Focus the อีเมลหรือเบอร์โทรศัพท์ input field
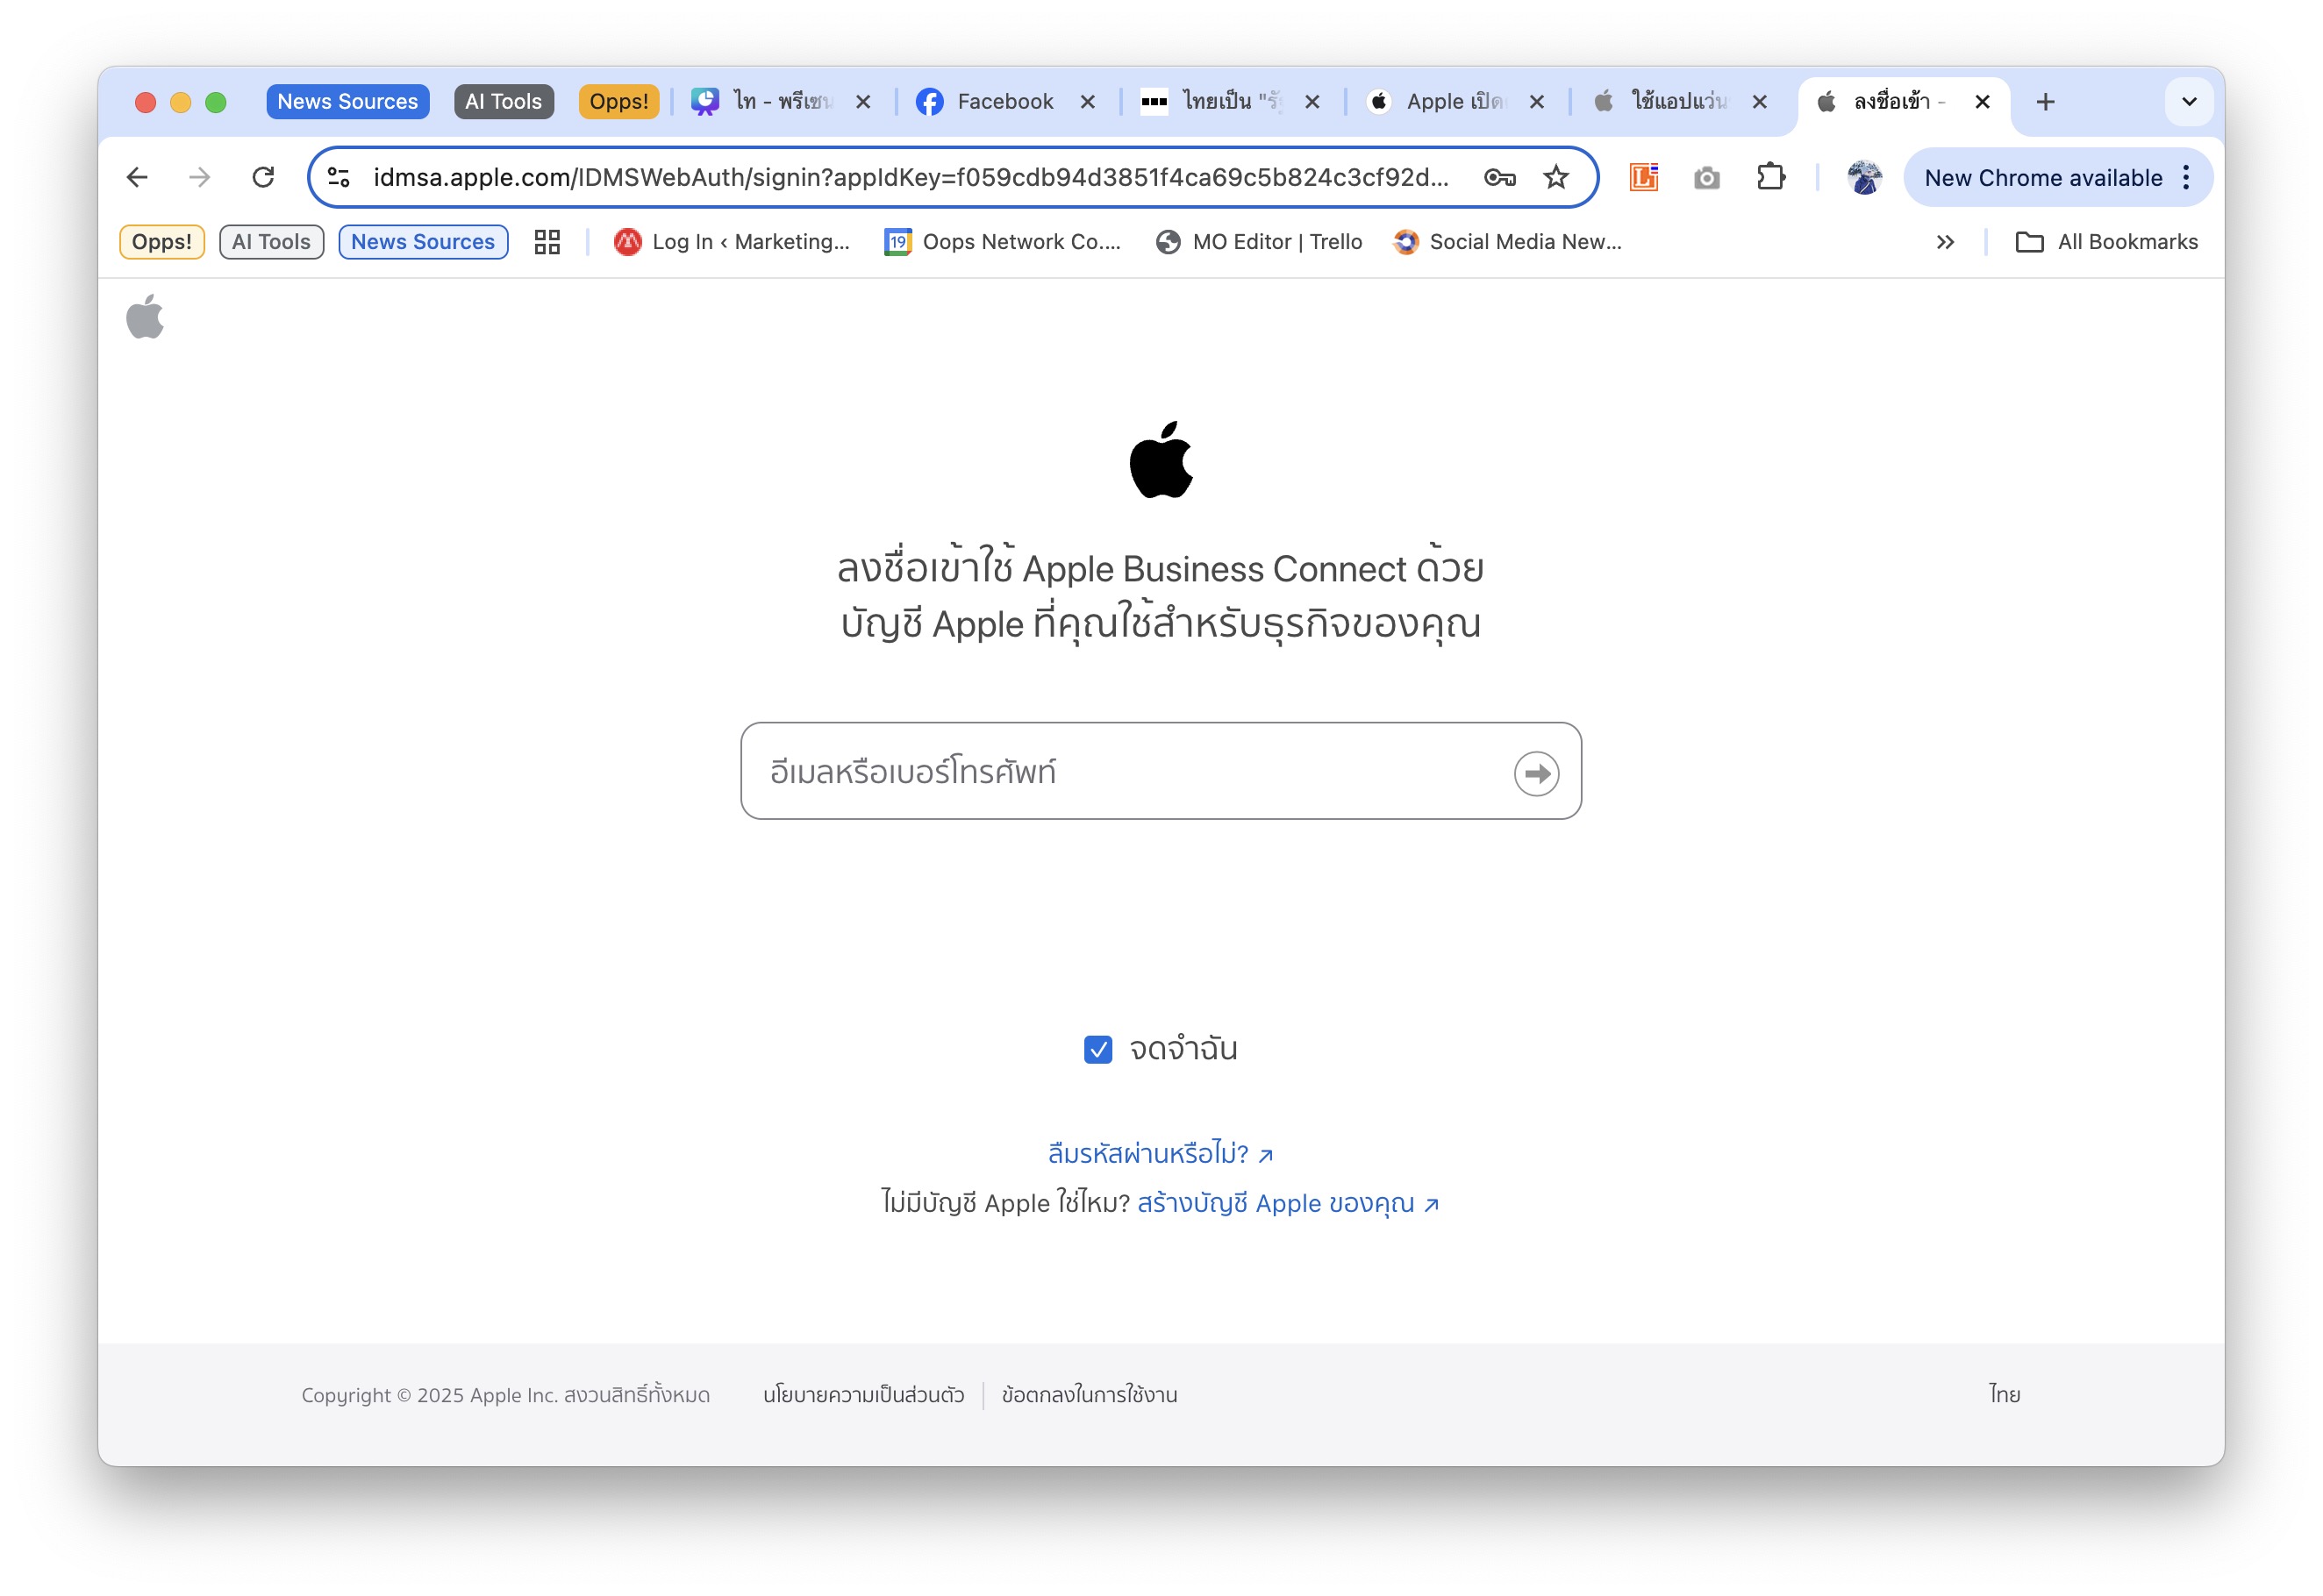 pyautogui.click(x=1161, y=771)
